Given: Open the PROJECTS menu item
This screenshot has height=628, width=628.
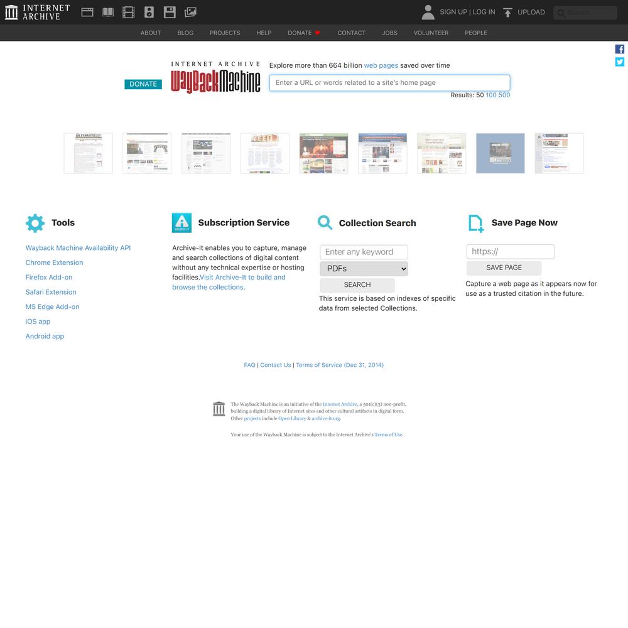Looking at the screenshot, I should coord(225,33).
